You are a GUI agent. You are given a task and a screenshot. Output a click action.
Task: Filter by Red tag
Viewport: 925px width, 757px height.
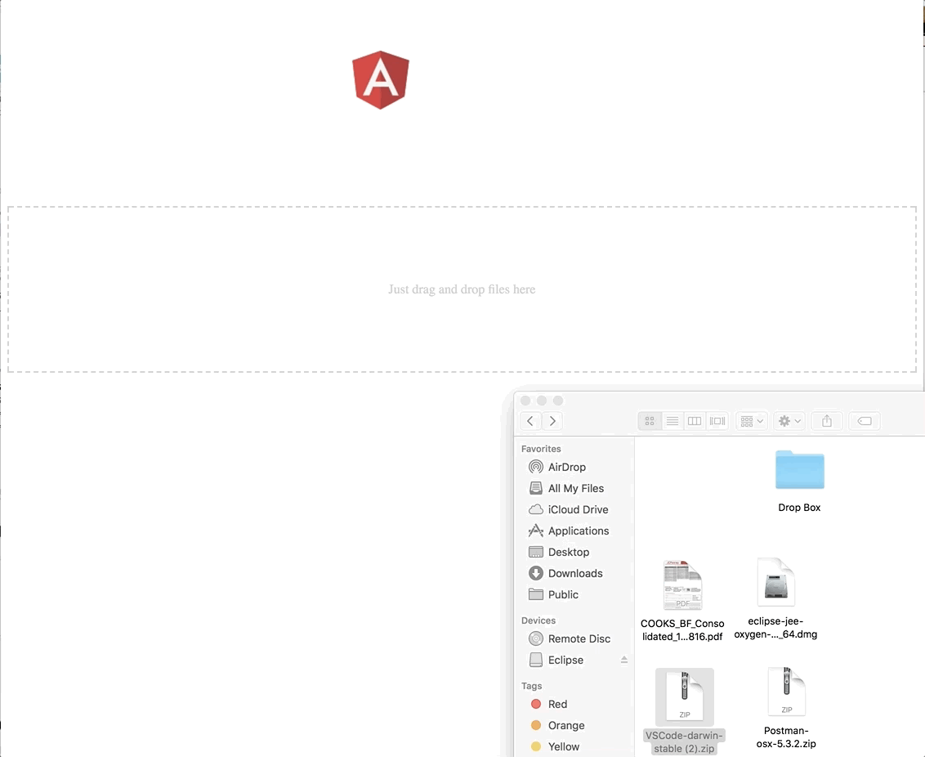coord(574,704)
